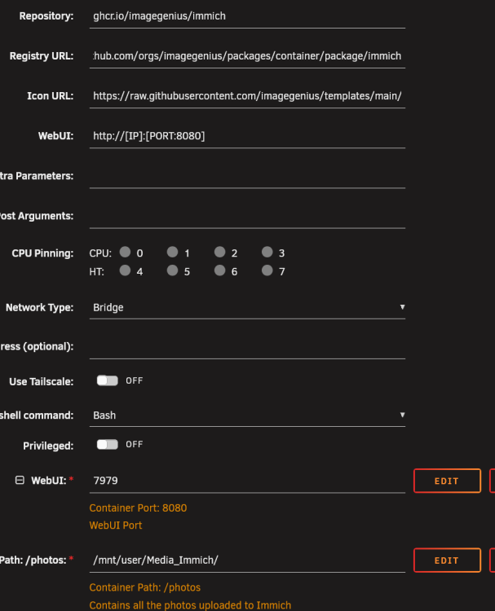Click the 'Icon URL:' label
This screenshot has height=611, width=495.
51,96
